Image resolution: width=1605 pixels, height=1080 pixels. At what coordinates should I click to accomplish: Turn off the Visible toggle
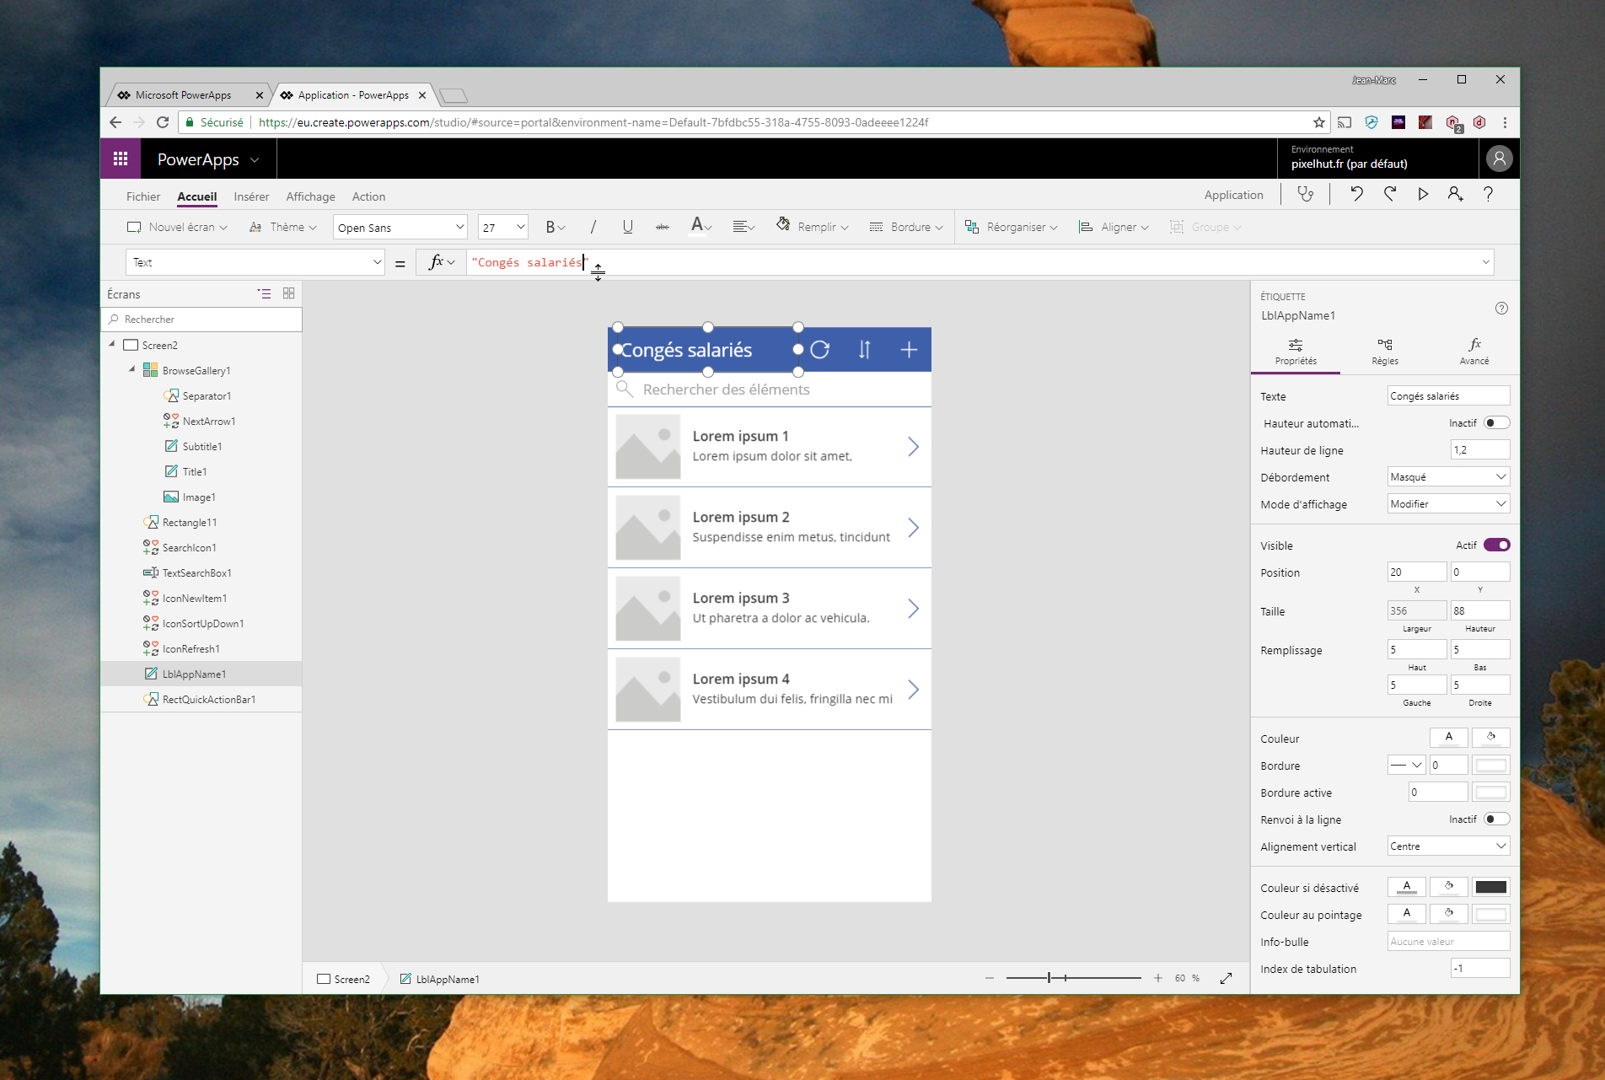[x=1496, y=545]
